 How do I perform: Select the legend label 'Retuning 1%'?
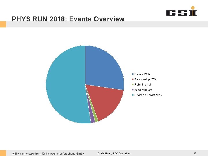[143, 84]
